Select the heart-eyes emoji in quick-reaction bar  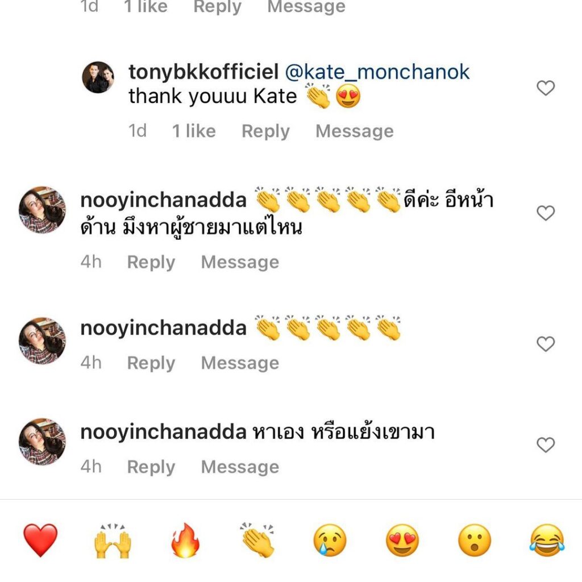pyautogui.click(x=402, y=541)
